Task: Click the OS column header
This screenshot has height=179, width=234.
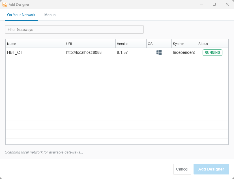Action: click(x=159, y=44)
